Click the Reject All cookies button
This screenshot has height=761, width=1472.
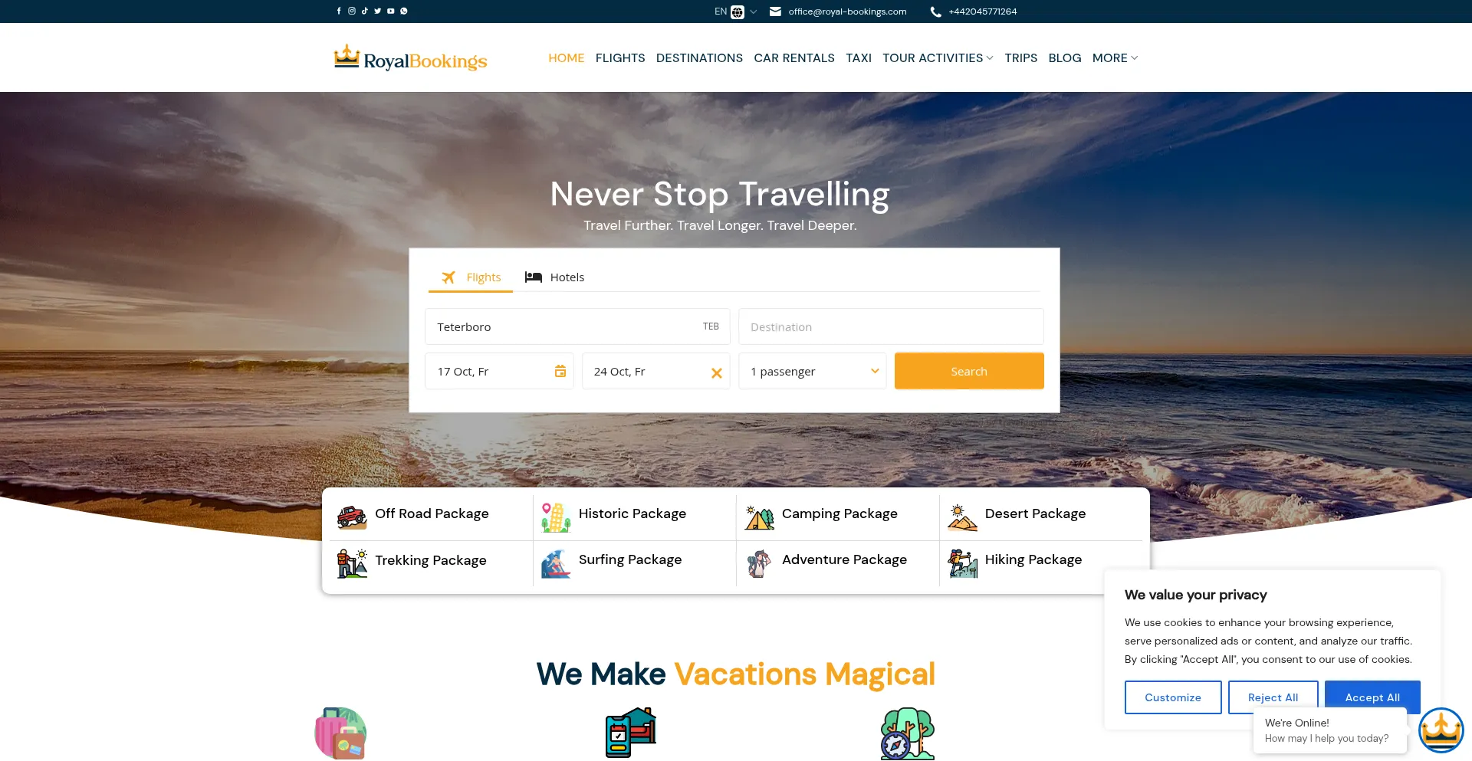(1273, 697)
